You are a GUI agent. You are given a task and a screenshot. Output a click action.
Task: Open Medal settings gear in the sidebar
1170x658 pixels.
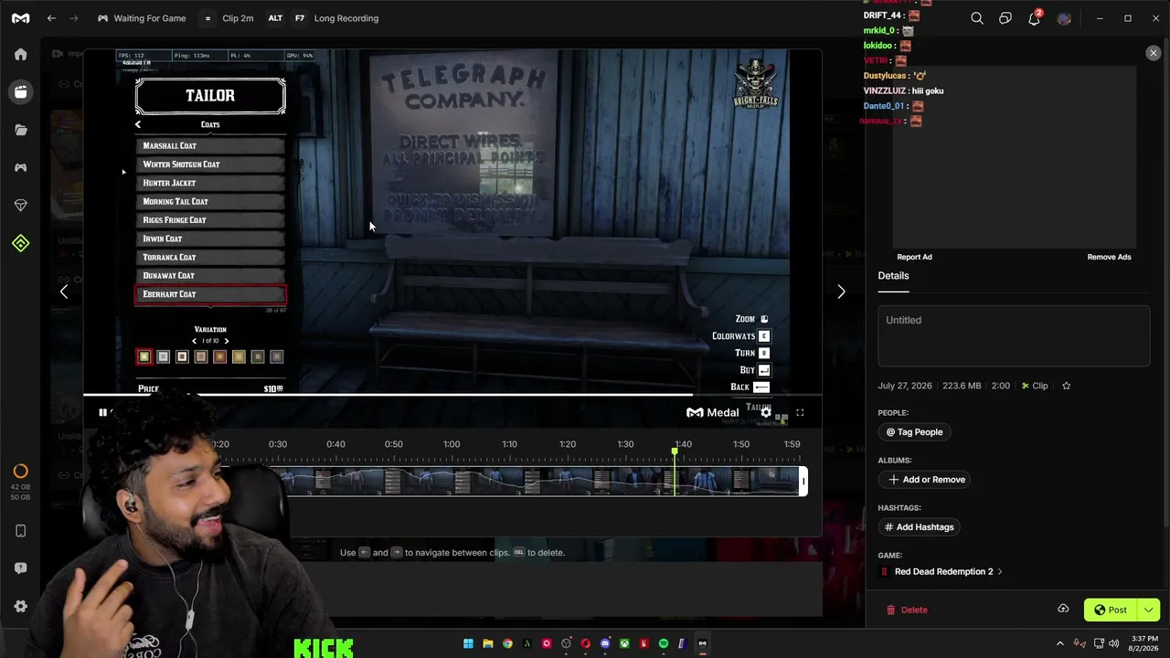[x=21, y=607]
